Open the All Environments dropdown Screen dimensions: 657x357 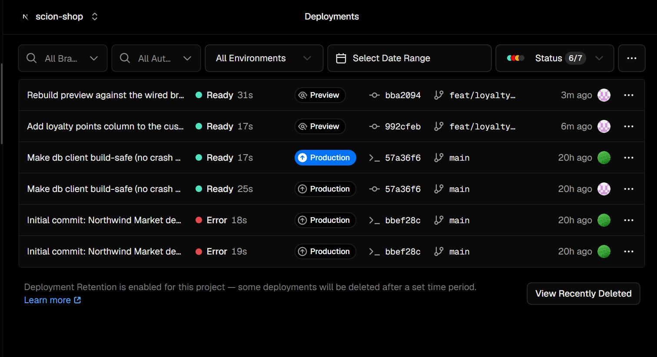coord(264,58)
